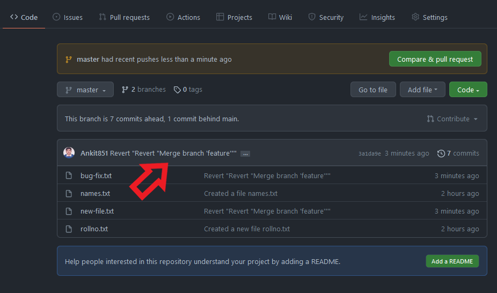This screenshot has width=497, height=293.
Task: Click the Go to file button
Action: (373, 90)
